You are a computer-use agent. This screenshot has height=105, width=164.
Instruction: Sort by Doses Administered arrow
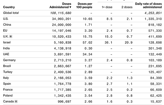pos(70,7)
